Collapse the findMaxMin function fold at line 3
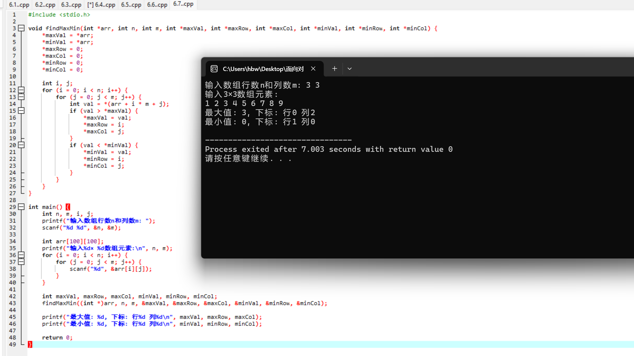This screenshot has width=634, height=356. [21, 28]
